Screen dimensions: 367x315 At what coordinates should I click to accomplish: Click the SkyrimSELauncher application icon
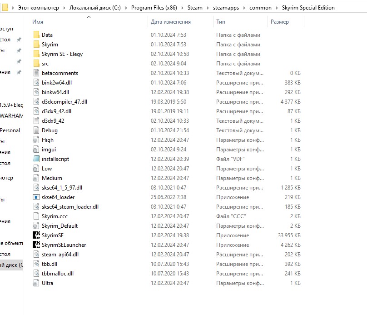(x=36, y=245)
